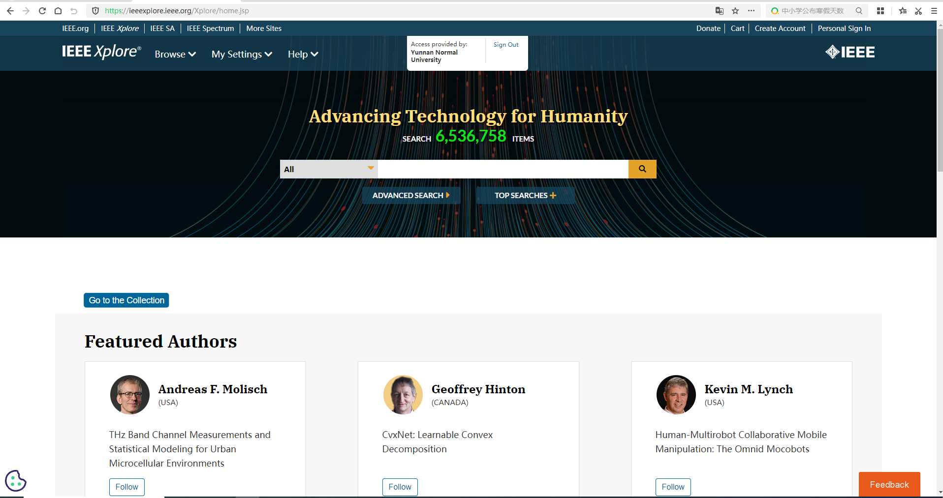943x498 pixels.
Task: Click the IEEE logo at top right
Action: tap(850, 52)
